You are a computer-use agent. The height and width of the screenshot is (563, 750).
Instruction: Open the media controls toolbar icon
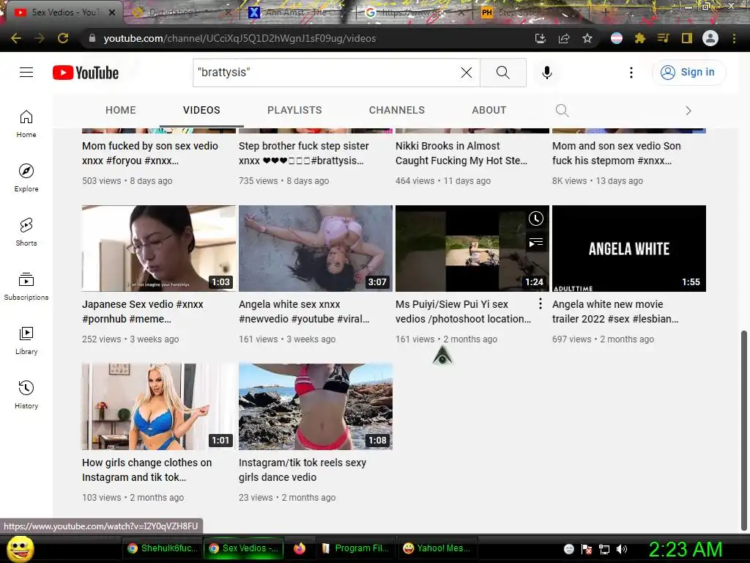point(663,38)
